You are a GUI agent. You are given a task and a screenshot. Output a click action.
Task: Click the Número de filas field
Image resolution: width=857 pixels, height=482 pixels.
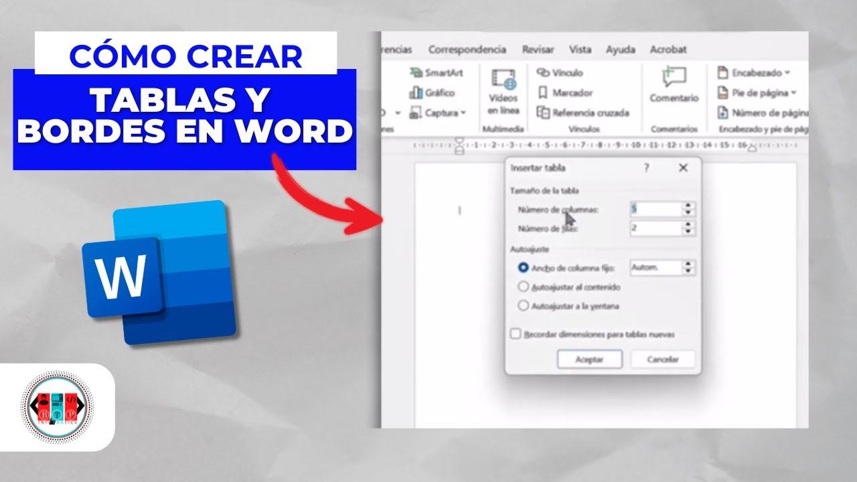655,229
